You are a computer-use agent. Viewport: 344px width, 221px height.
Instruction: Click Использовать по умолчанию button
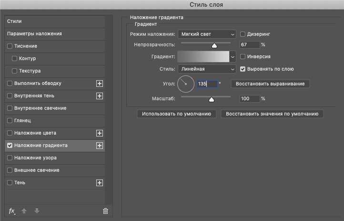click(x=177, y=114)
